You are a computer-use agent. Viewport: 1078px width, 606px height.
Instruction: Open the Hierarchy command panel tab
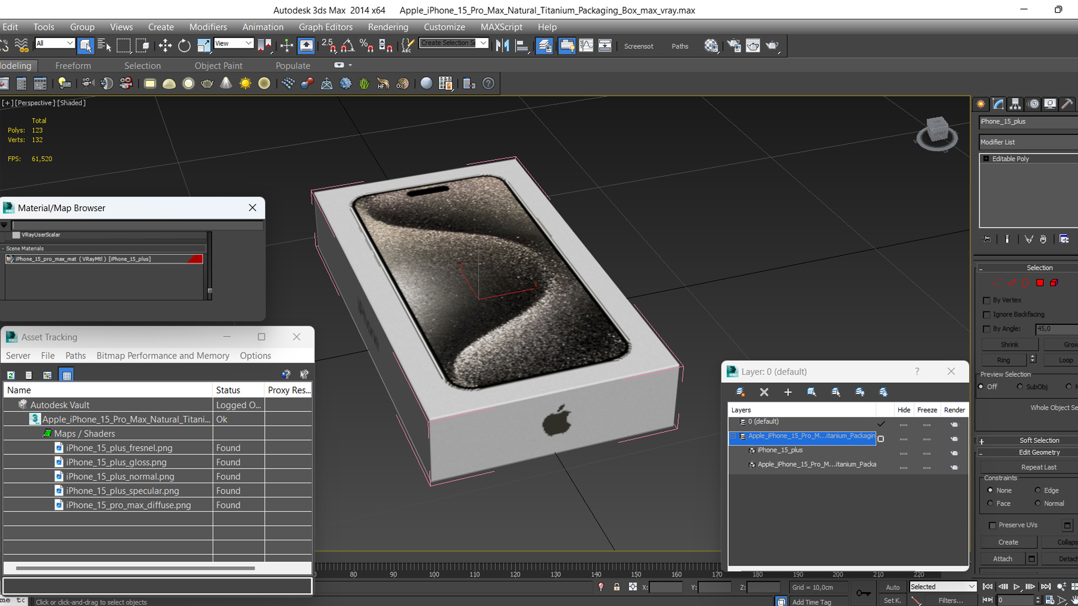pos(1015,104)
